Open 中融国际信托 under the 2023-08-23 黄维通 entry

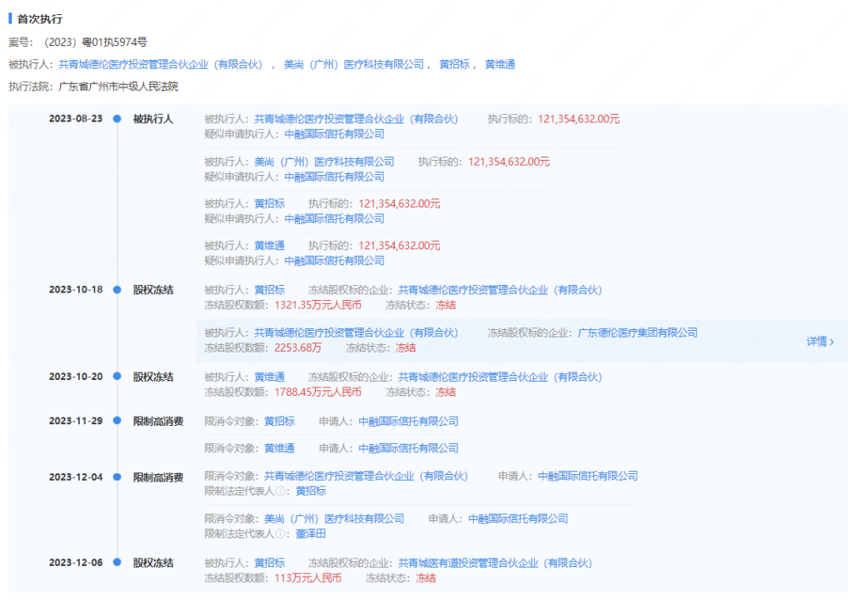point(334,261)
